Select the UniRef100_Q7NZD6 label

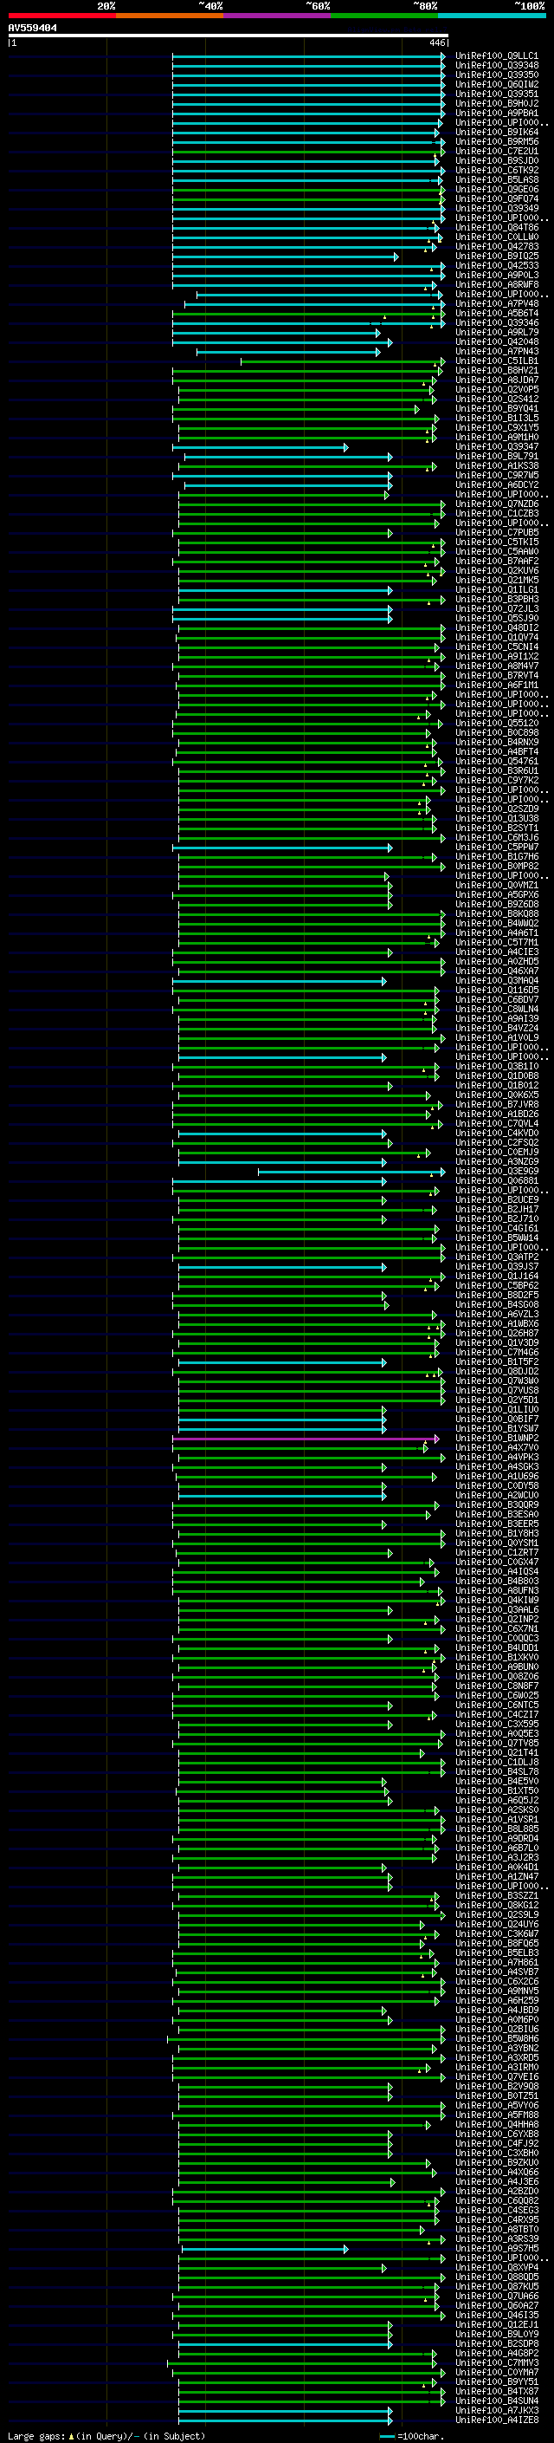[x=496, y=504]
